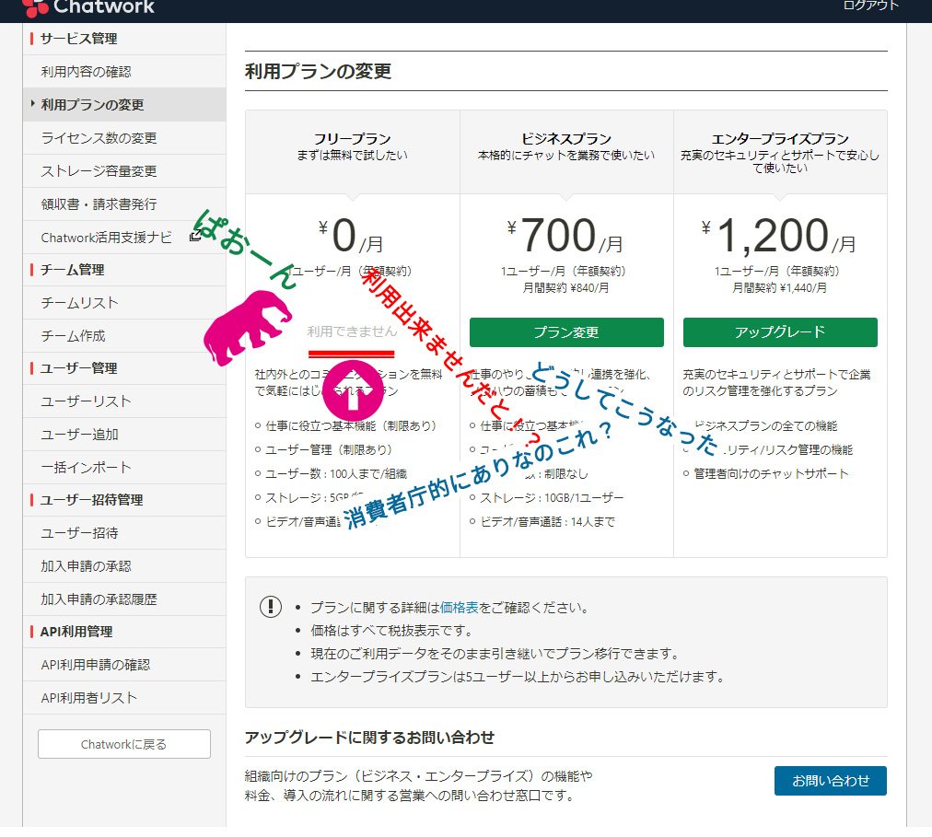Click the 利用プランの変更 page title

[318, 71]
